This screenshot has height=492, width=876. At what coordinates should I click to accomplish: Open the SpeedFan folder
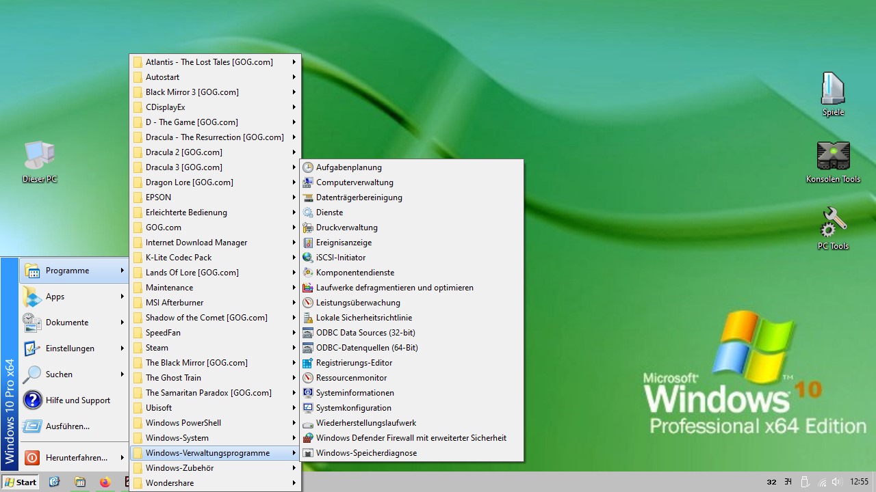(215, 333)
